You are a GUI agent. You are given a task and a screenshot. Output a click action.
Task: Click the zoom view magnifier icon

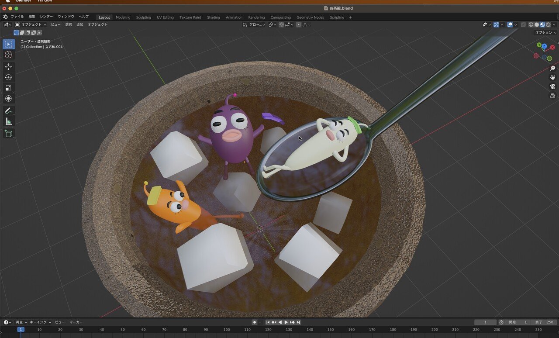pos(552,68)
